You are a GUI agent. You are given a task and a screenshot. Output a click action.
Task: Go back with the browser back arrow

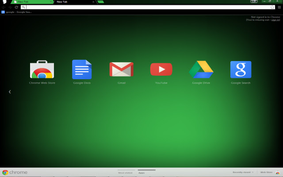[x=4, y=7]
